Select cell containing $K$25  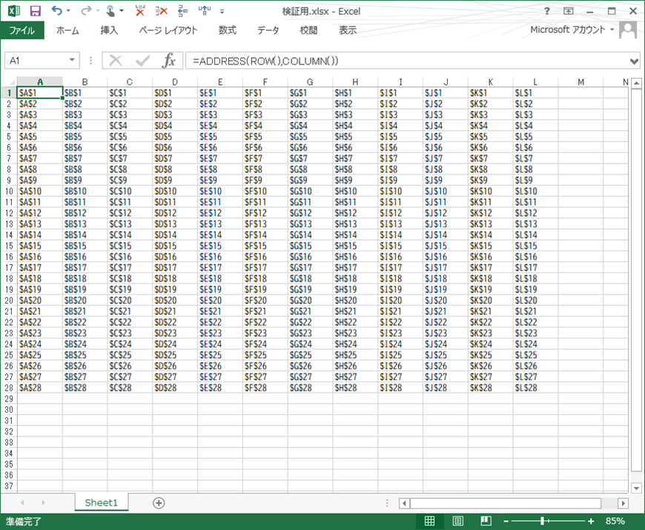[x=491, y=355]
